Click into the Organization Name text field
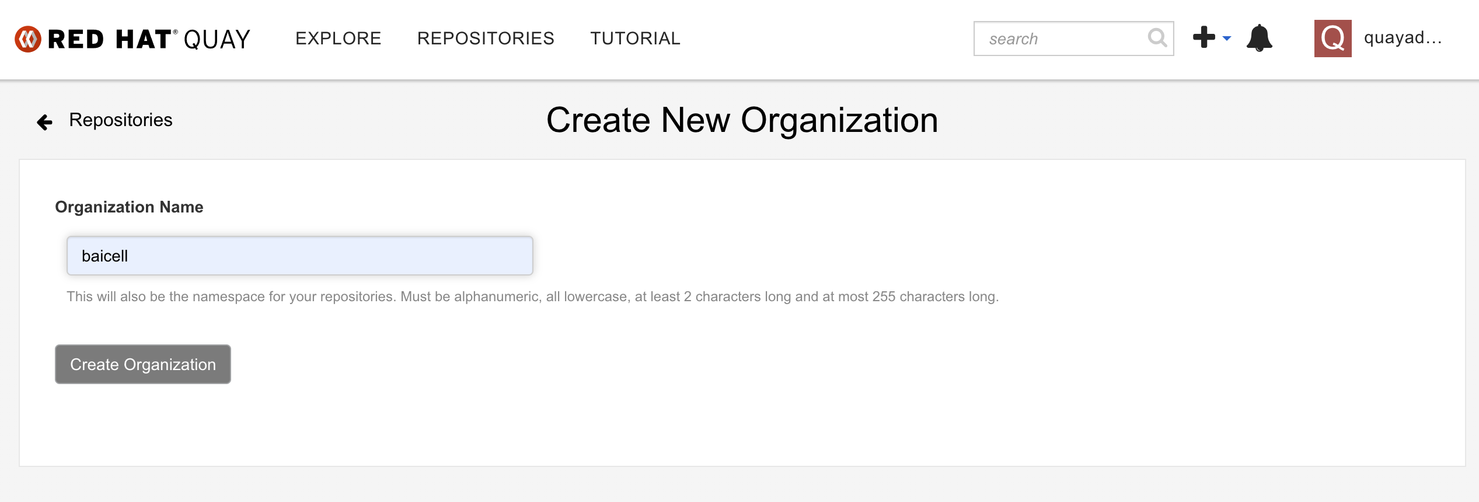 pyautogui.click(x=299, y=256)
